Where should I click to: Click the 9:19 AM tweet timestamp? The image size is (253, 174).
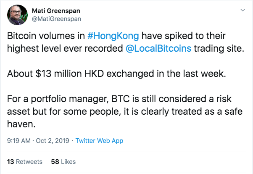pyautogui.click(x=18, y=141)
